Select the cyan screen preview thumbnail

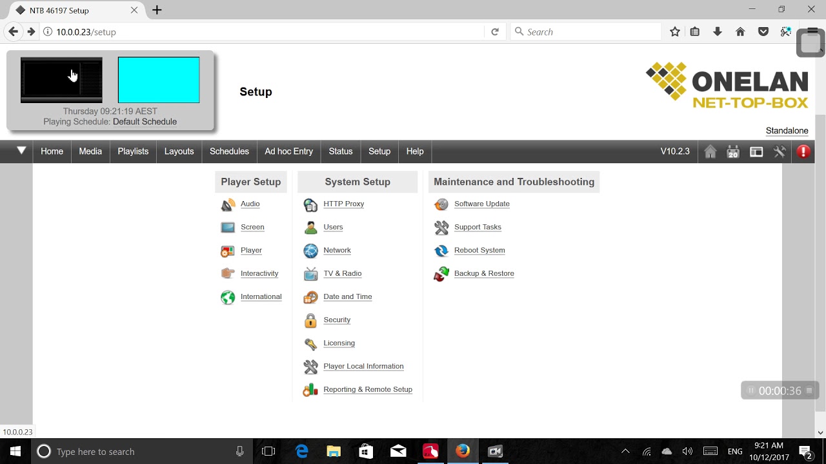click(159, 80)
